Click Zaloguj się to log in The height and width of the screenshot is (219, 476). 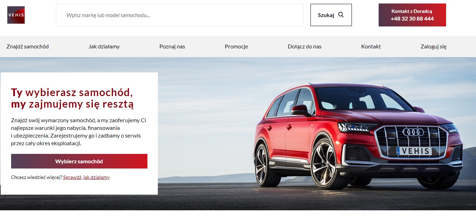click(434, 46)
